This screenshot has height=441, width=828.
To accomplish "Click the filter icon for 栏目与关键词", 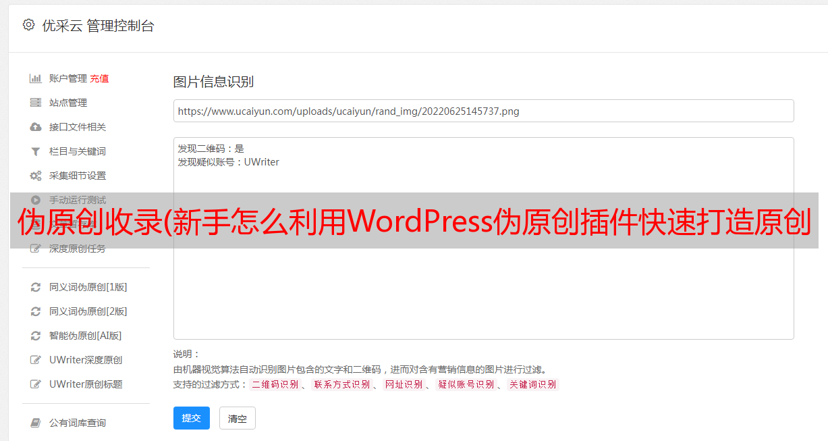I will tap(36, 151).
